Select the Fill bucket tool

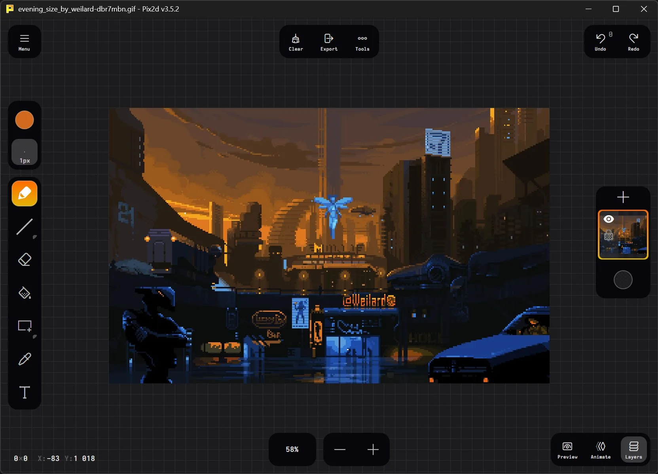25,293
